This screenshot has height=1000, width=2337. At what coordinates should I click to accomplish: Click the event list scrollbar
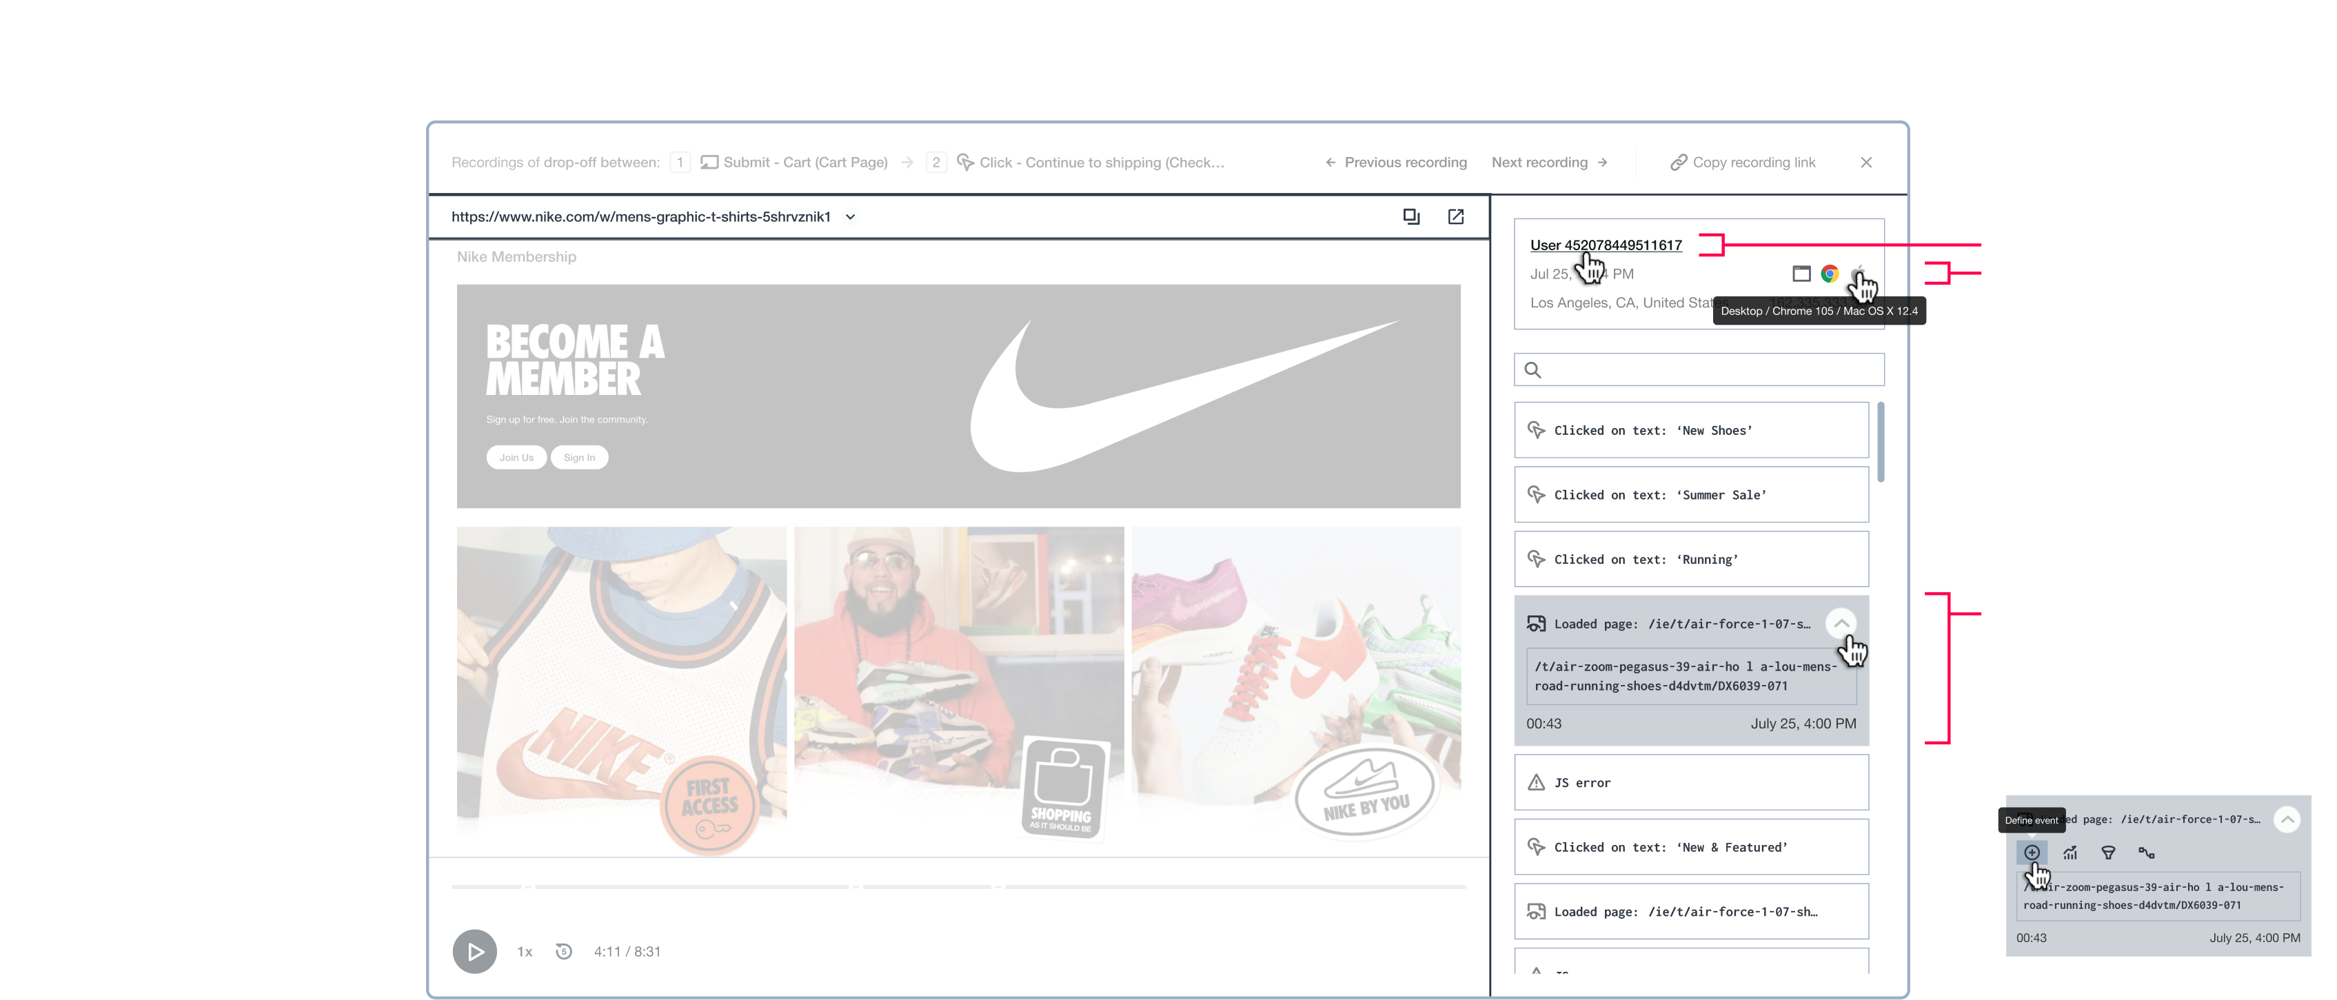click(1880, 442)
